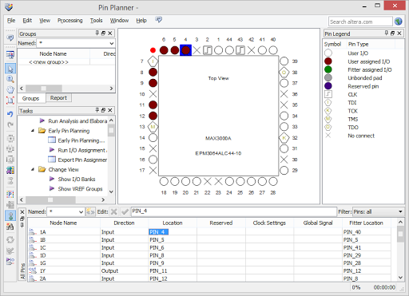The width and height of the screenshot is (409, 296).
Task: Click the redo arrow icon
Action: [x=10, y=124]
